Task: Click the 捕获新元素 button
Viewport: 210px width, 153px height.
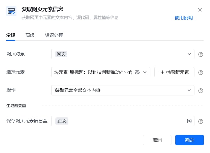Action: click(x=174, y=72)
